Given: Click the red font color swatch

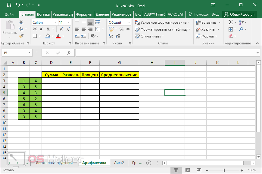Looking at the screenshot, I should (58, 36).
